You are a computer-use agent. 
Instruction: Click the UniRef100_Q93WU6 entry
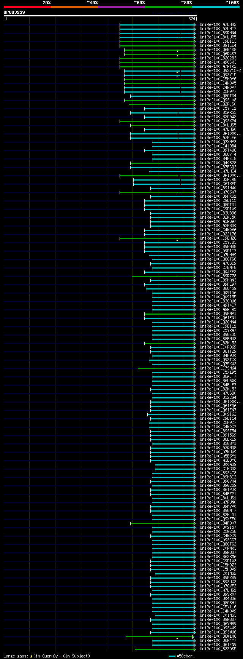218,632
